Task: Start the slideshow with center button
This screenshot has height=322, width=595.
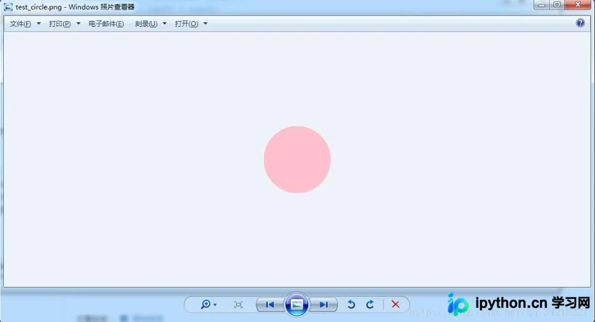Action: click(x=297, y=304)
